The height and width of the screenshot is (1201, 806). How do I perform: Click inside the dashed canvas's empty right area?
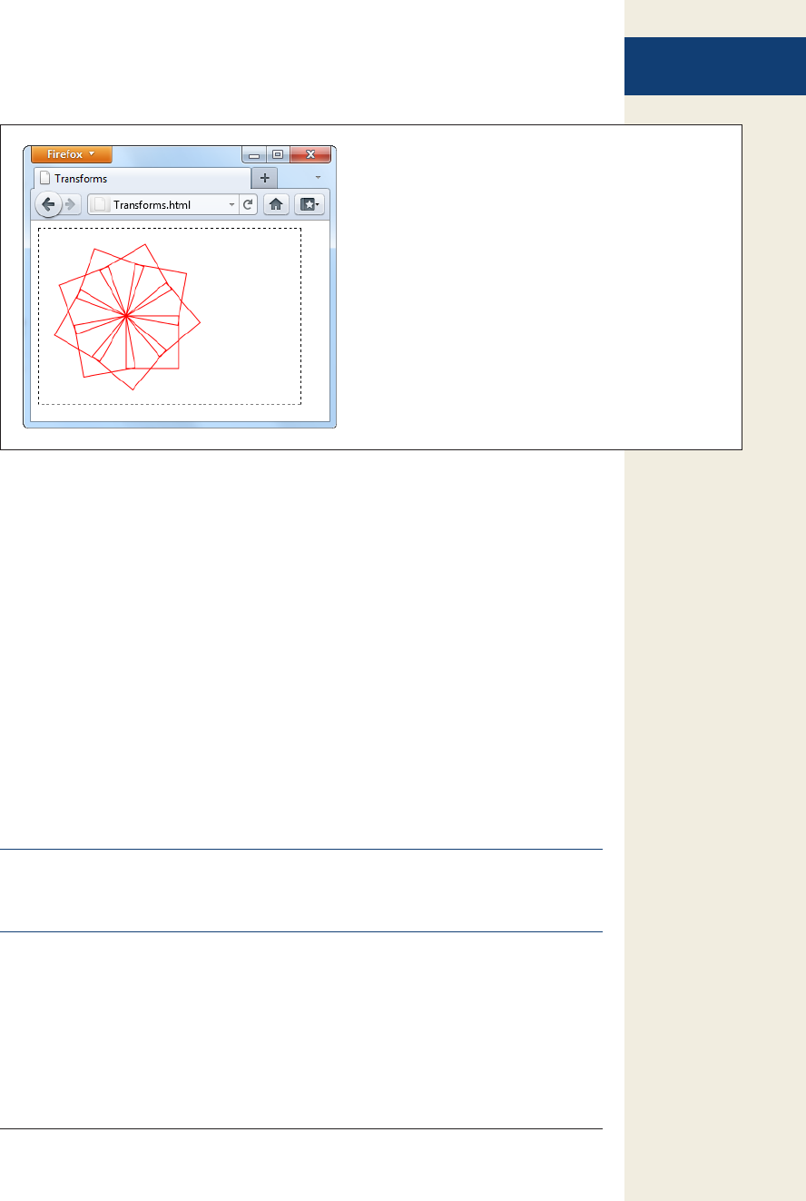pyautogui.click(x=250, y=316)
